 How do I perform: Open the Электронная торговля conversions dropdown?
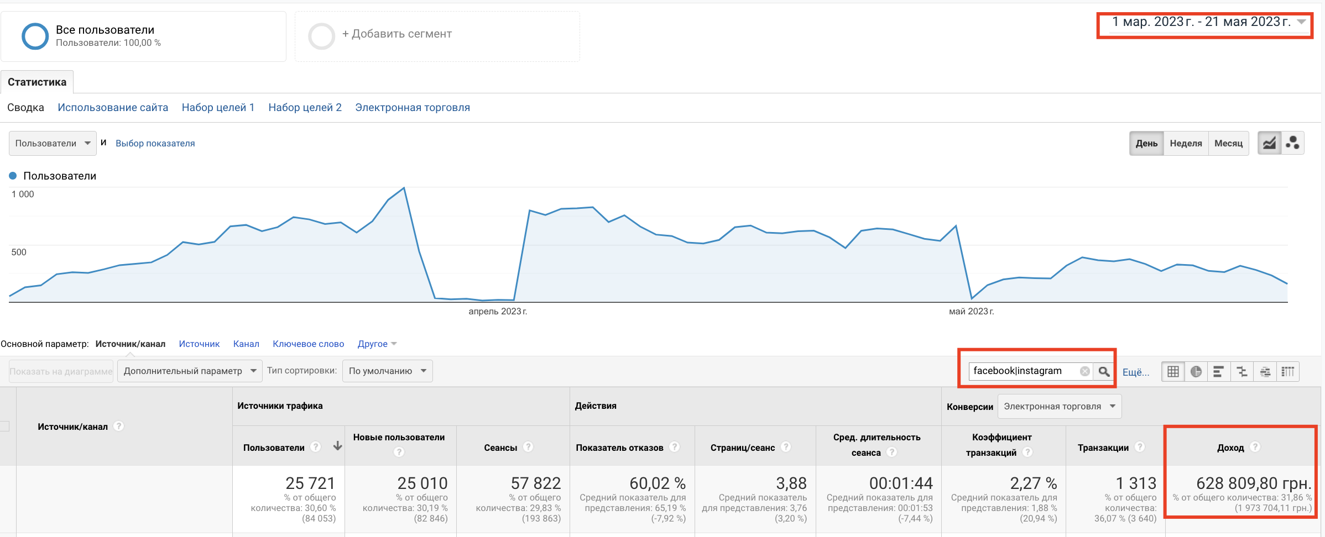[x=1060, y=406]
